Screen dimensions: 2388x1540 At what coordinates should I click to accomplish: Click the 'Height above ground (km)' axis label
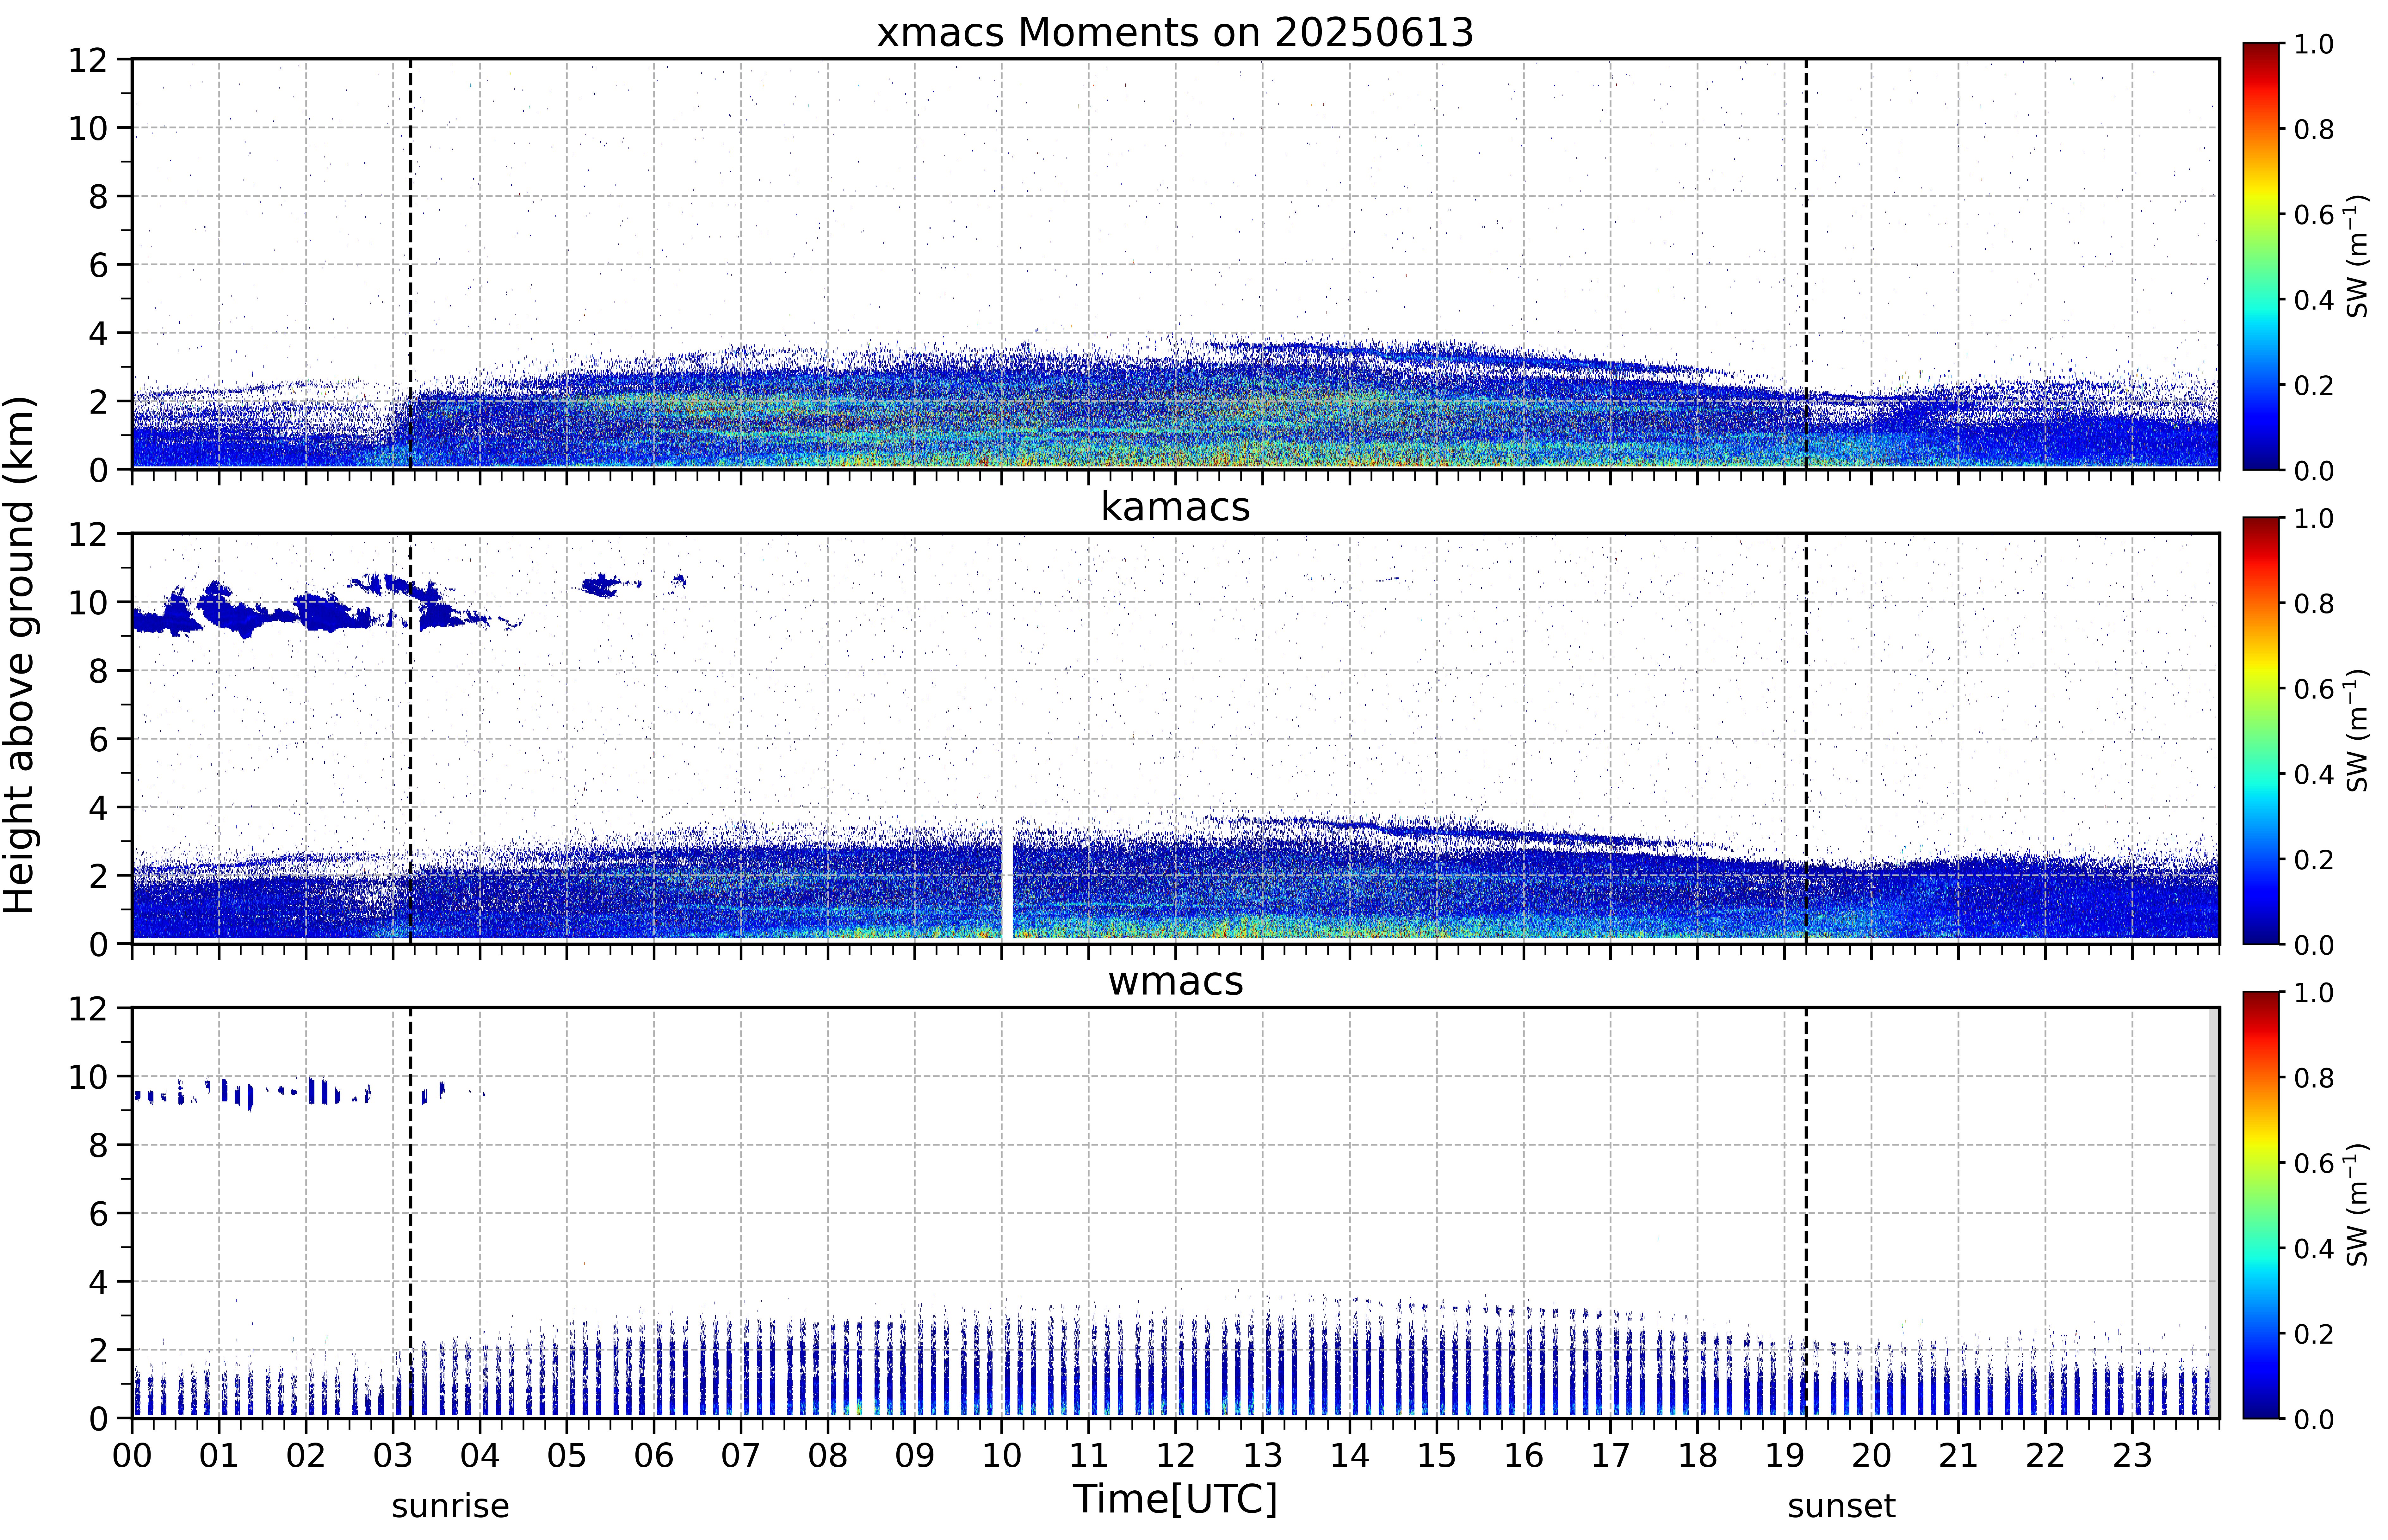click(20, 655)
